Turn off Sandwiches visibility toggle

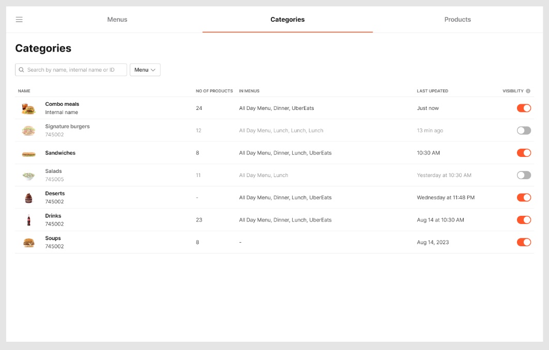pos(524,153)
